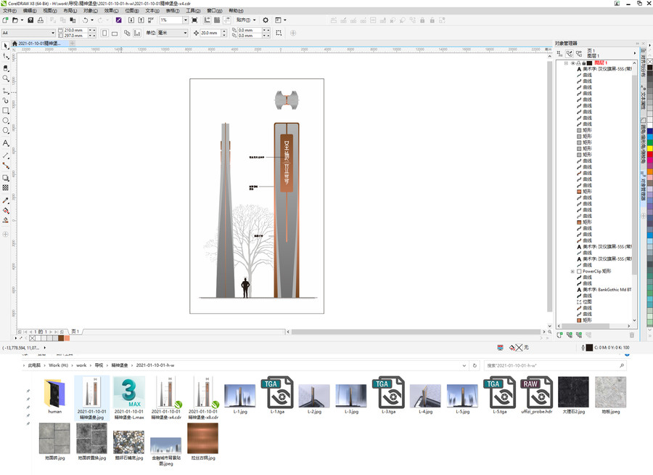Select the human folder in Explorer
653x475 pixels.
pos(54,396)
